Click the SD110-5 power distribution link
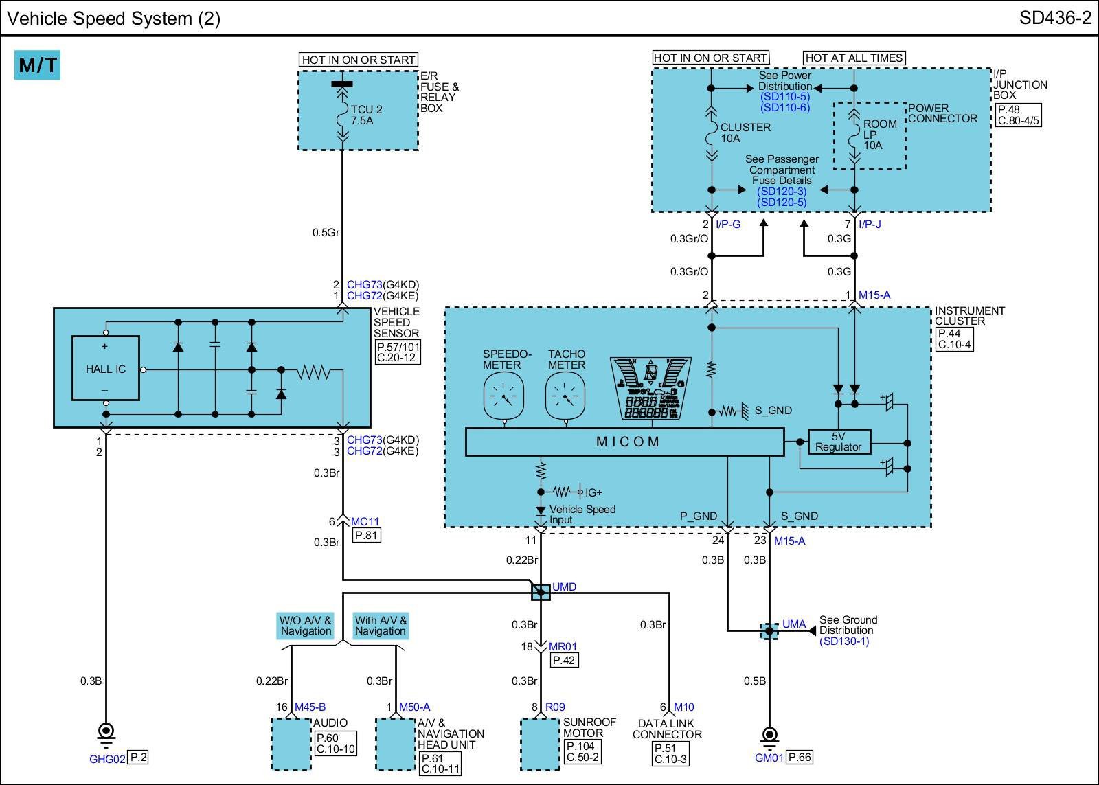 [785, 97]
